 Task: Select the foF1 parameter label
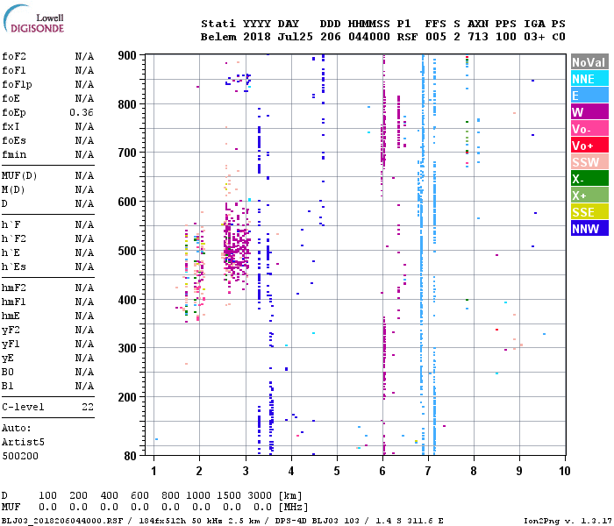pyautogui.click(x=14, y=70)
